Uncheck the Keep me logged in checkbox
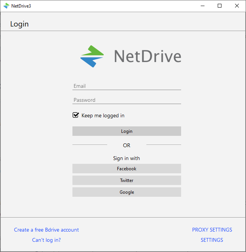246x252 pixels. coord(75,115)
